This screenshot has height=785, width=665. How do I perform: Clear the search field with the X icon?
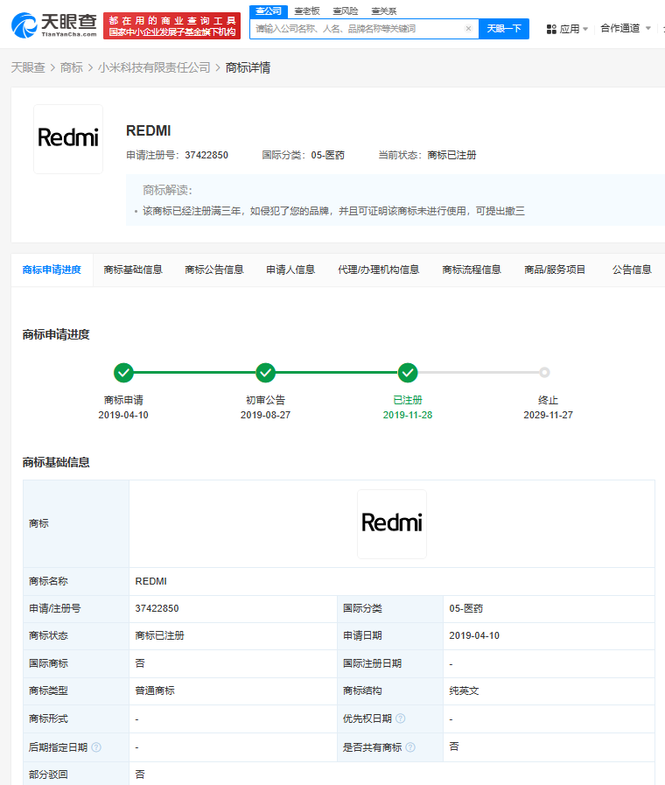click(468, 29)
